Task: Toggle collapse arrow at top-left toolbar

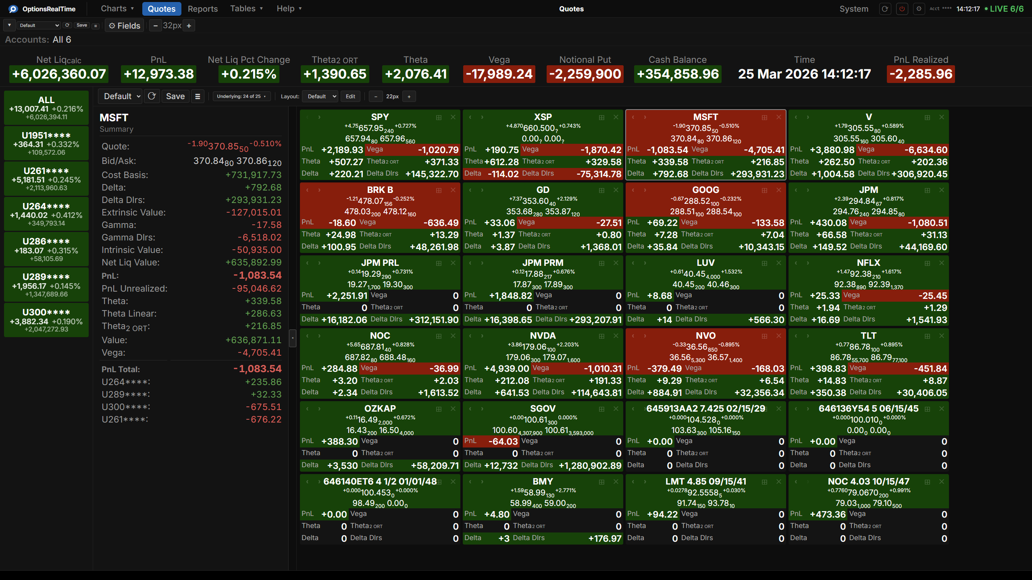Action: [9, 25]
